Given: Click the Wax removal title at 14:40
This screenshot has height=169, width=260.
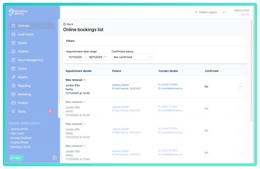Looking at the screenshot, I should [74, 80].
